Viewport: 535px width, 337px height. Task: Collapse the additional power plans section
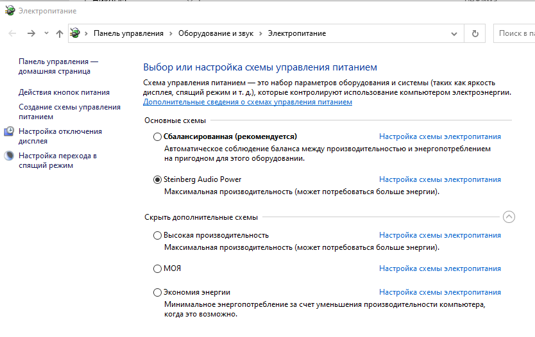tap(509, 217)
